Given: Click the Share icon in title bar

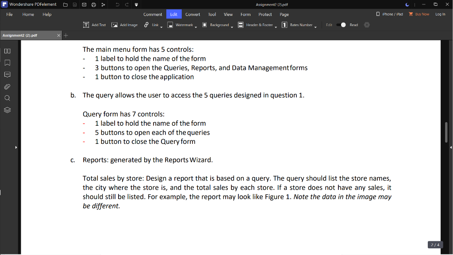Looking at the screenshot, I should [x=103, y=4].
